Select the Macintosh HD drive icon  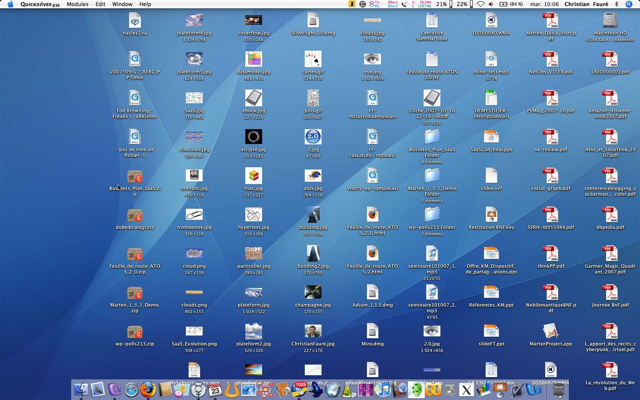tap(610, 21)
